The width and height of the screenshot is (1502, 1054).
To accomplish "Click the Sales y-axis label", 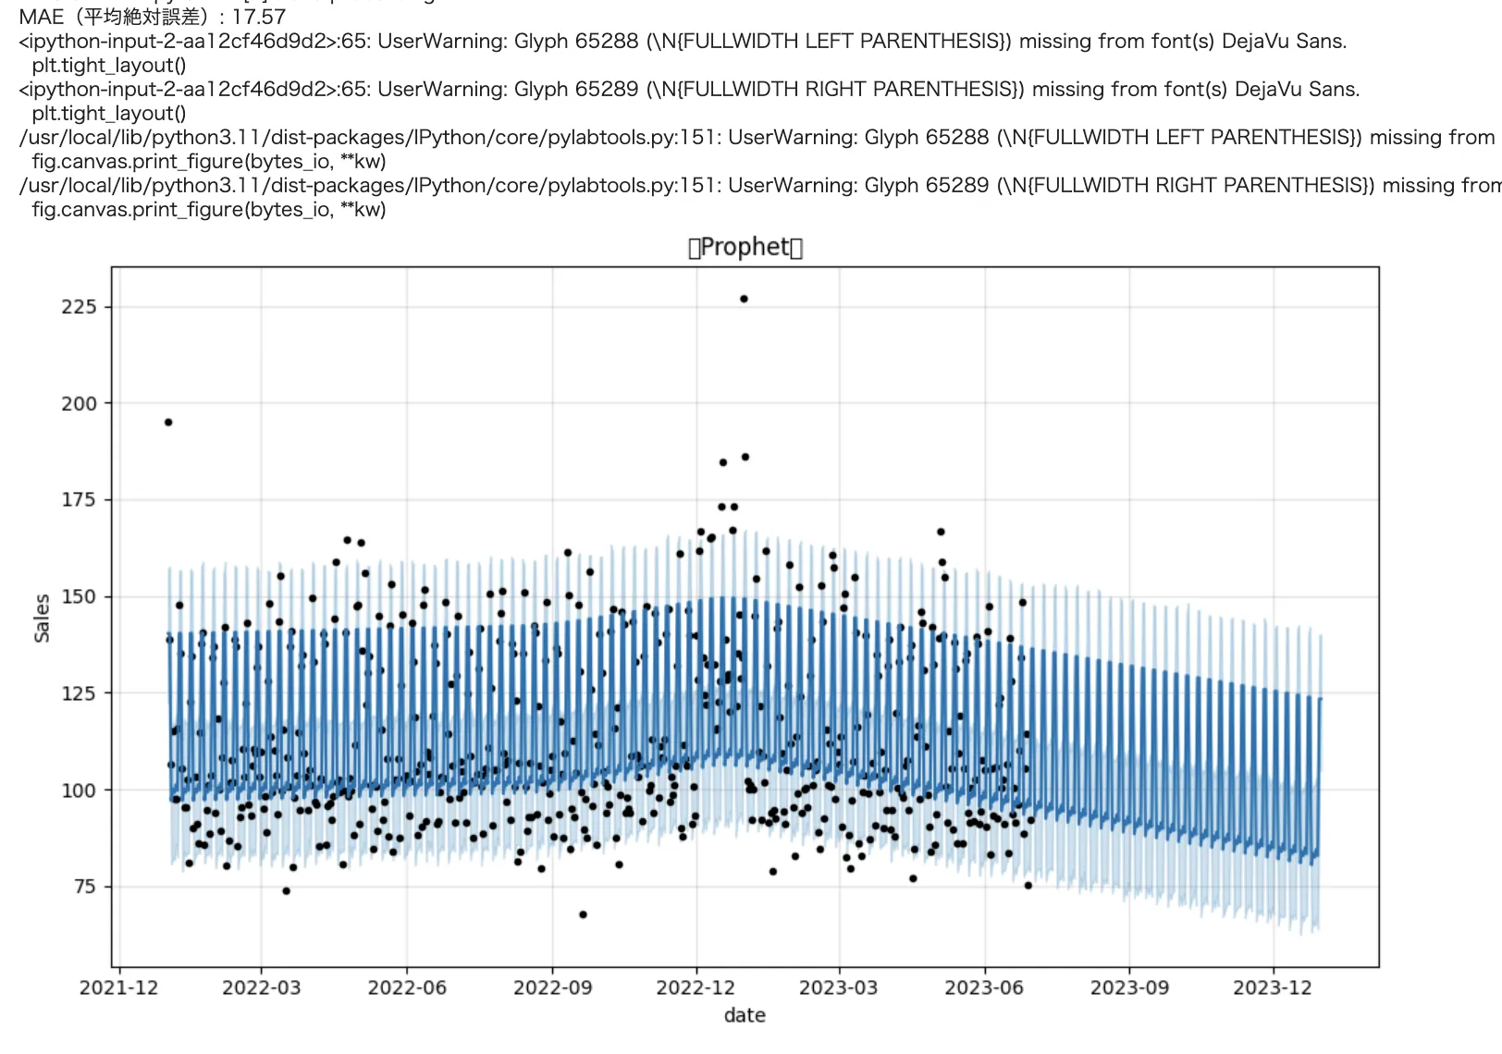I will coord(42,619).
